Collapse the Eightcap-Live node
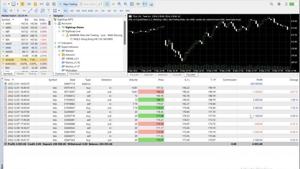The image size is (300, 169). point(60,31)
